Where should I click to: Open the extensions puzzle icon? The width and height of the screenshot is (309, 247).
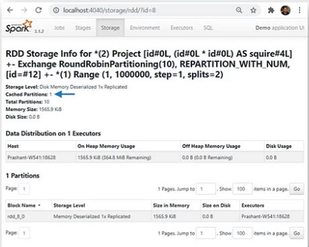coord(271,10)
